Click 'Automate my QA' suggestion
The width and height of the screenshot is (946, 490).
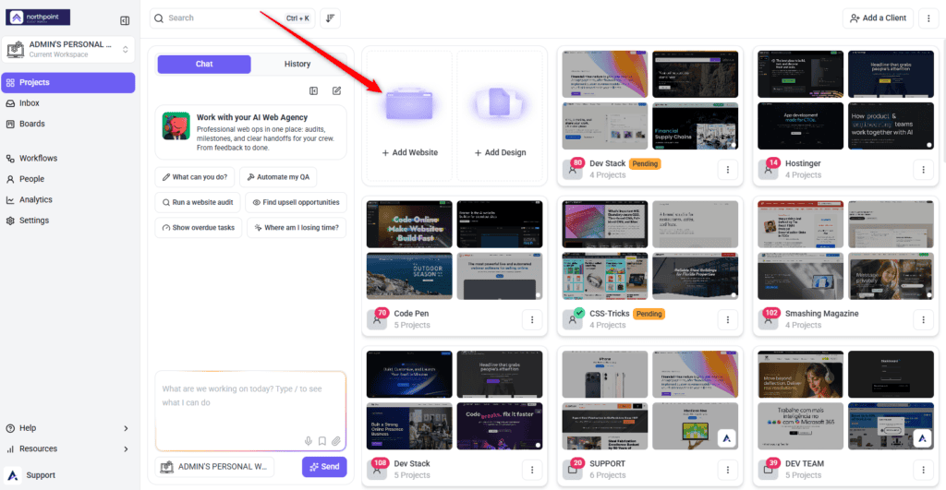278,177
